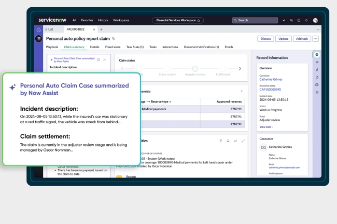The height and width of the screenshot is (224, 337).
Task: Click the tag icon beside claim title
Action: pos(114,39)
